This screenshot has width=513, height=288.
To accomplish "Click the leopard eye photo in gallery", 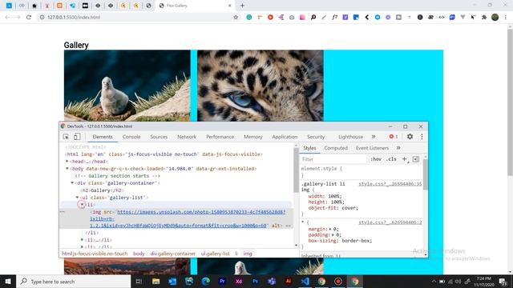I will point(260,86).
